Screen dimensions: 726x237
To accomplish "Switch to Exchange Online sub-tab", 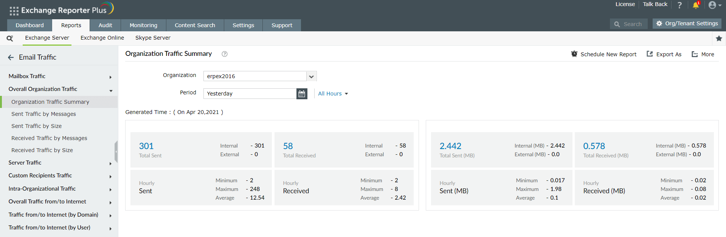I will pos(102,38).
